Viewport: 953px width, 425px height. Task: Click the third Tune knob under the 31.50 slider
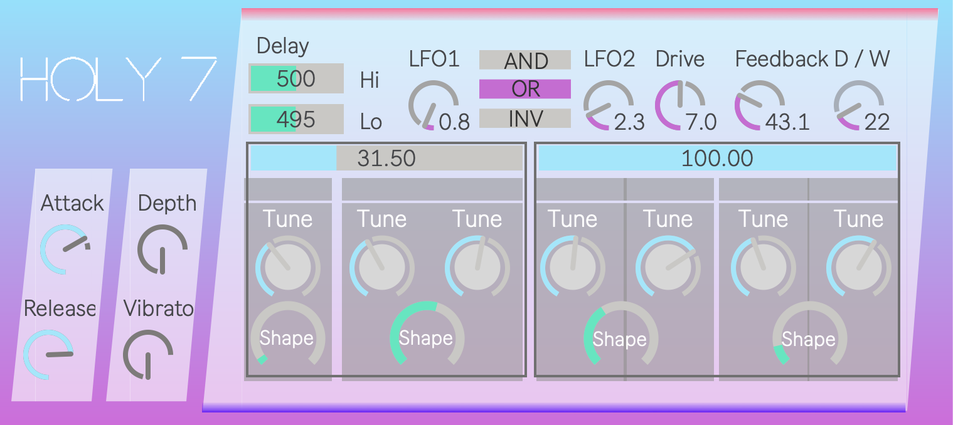pyautogui.click(x=477, y=266)
